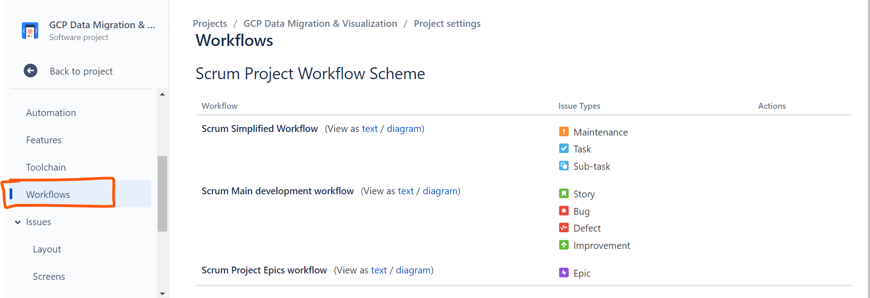
Task: Click the Scrum Project Epics workflow name
Action: pyautogui.click(x=264, y=270)
